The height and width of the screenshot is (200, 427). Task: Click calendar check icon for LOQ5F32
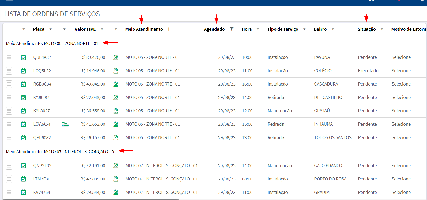[x=24, y=71]
